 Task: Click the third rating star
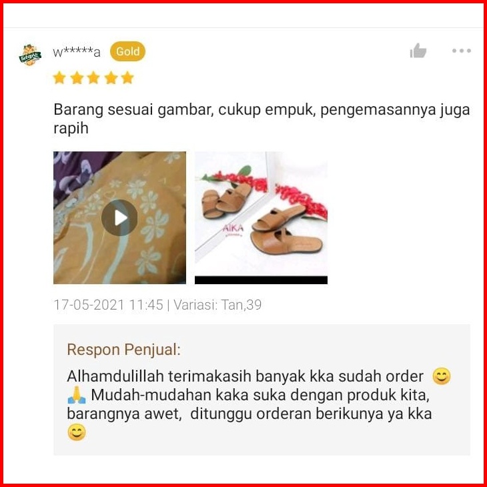(x=93, y=77)
